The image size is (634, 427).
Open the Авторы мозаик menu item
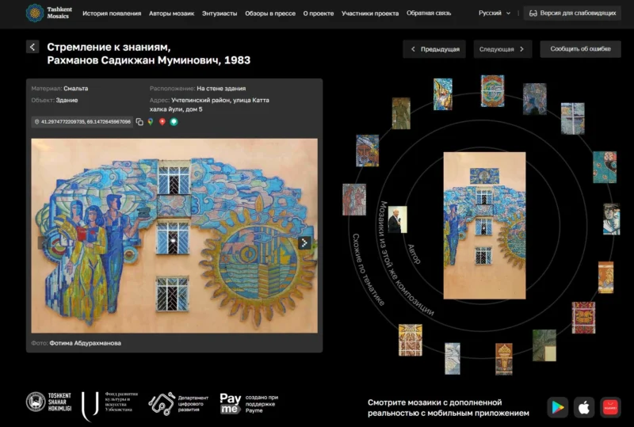(171, 13)
